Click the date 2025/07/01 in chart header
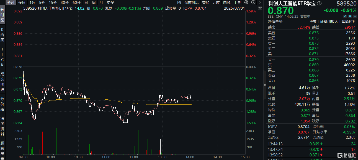This screenshot has height=160, width=358. [x=235, y=8]
